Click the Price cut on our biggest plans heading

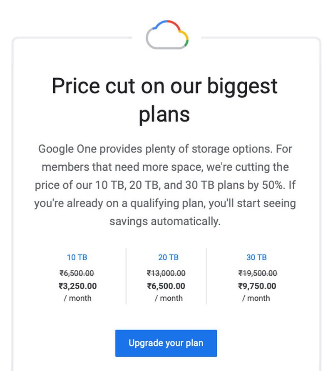point(164,100)
